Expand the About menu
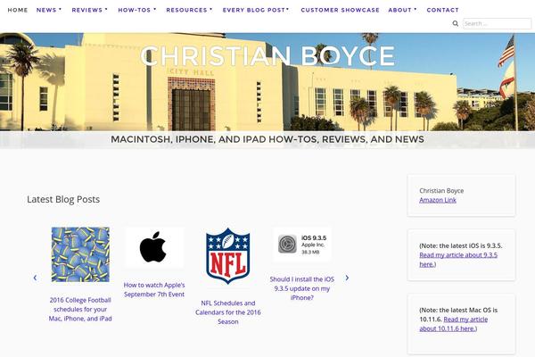The width and height of the screenshot is (535, 357). pos(402,10)
